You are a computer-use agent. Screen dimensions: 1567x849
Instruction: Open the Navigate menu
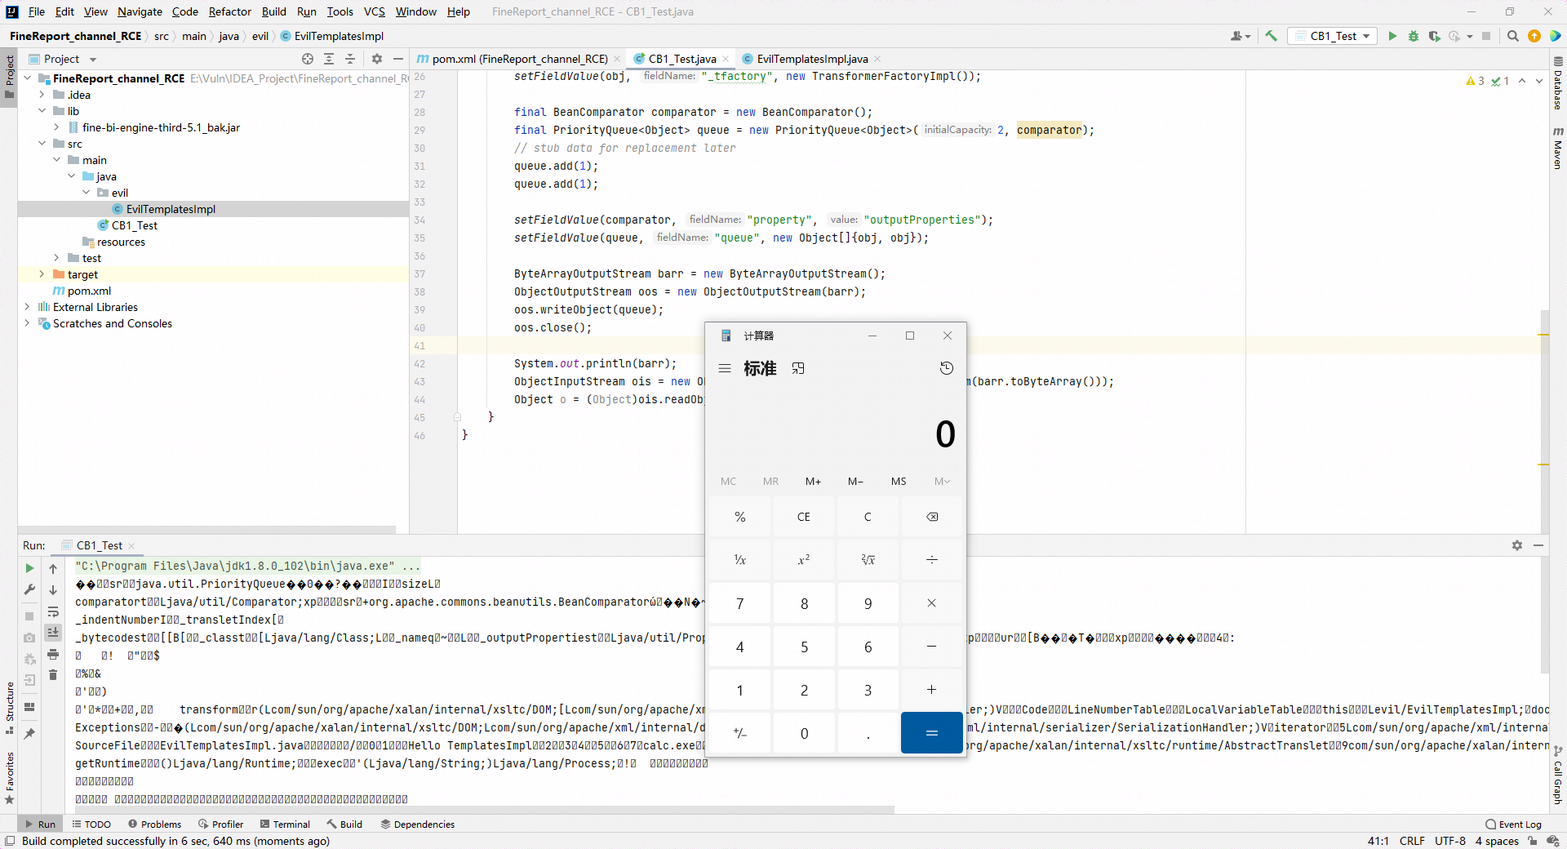point(139,11)
